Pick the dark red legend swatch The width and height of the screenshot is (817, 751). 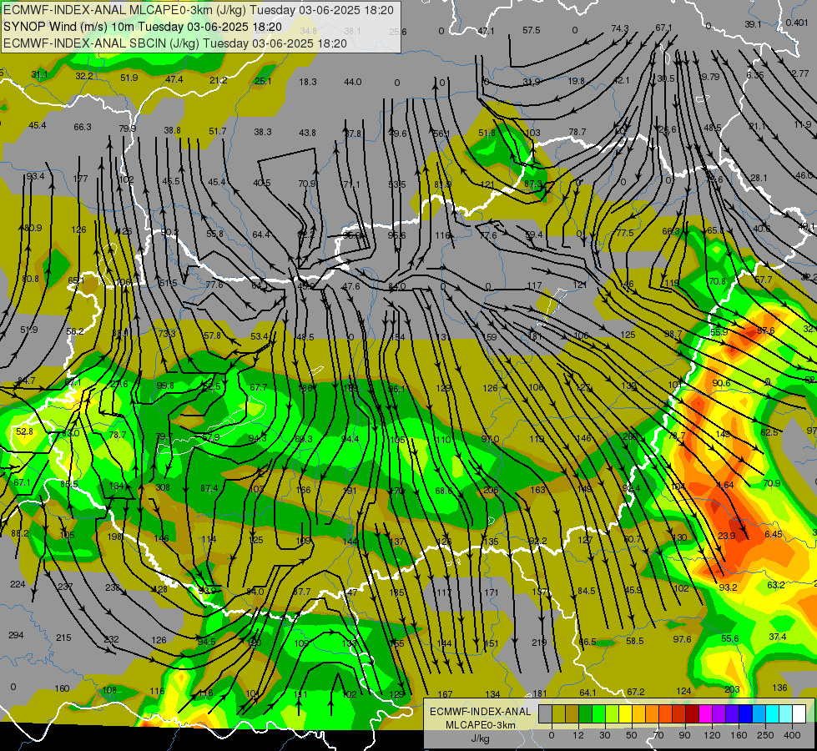[x=693, y=713]
